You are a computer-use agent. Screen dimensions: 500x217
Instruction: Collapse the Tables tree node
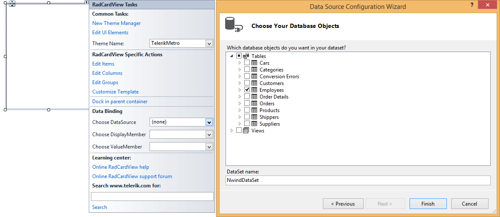coord(232,56)
